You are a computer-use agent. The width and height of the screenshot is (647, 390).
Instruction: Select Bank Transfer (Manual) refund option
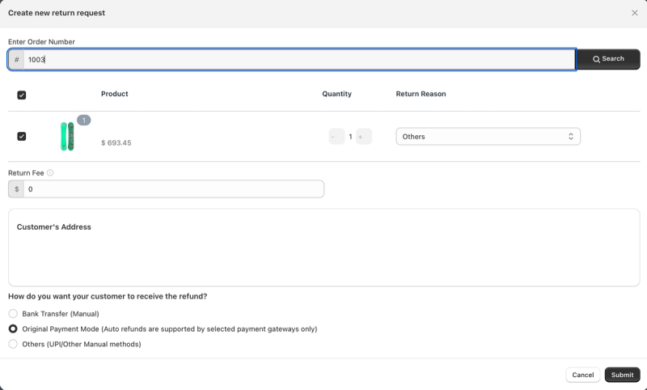pyautogui.click(x=13, y=314)
